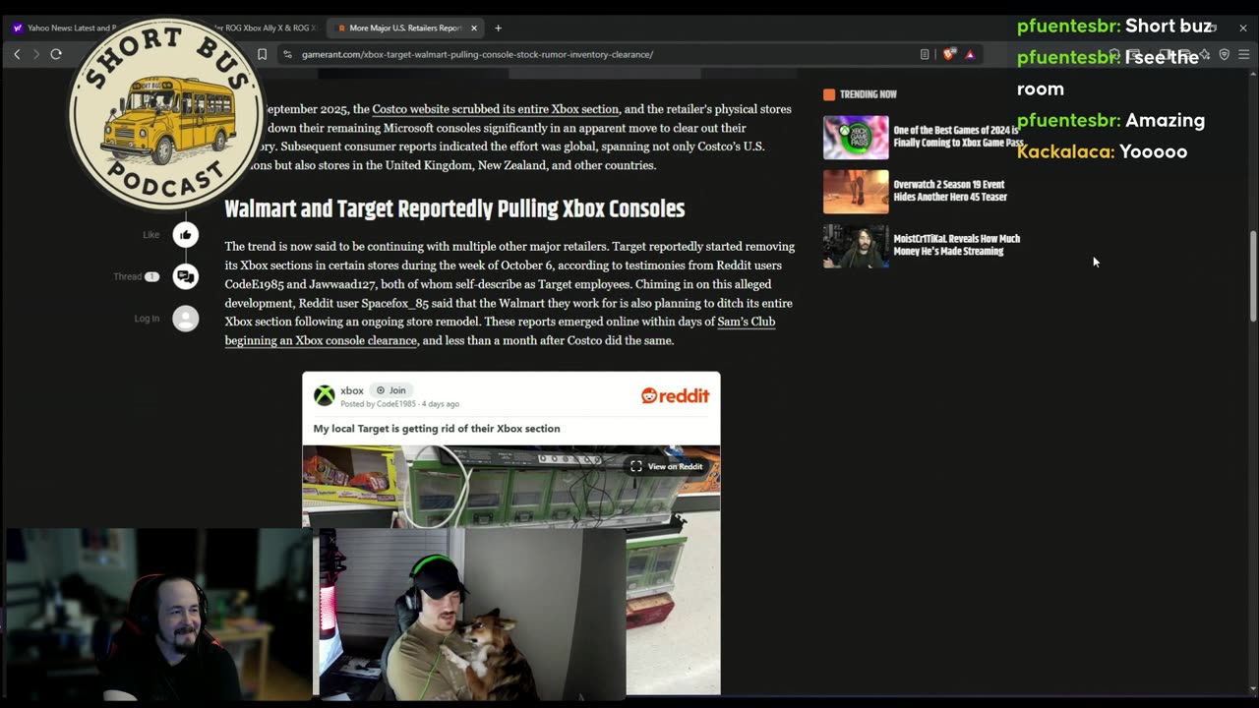Screen dimensions: 1259x708
Task: Click posted-by CodeE1985 username in embed
Action: tap(396, 404)
